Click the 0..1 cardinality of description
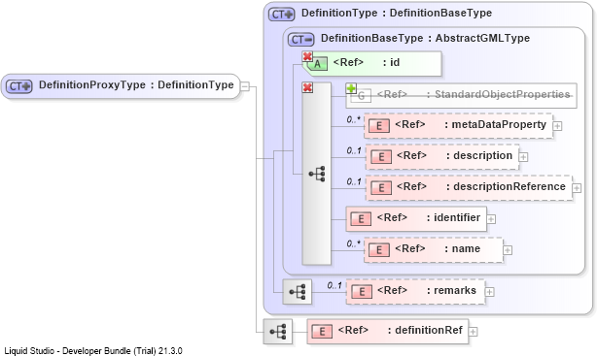Viewport: 597px width, 356px height. (x=354, y=150)
